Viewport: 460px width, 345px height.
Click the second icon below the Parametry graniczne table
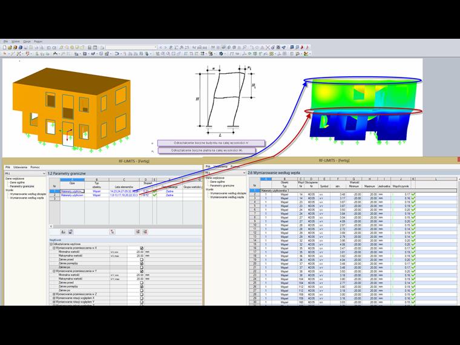coord(71,232)
